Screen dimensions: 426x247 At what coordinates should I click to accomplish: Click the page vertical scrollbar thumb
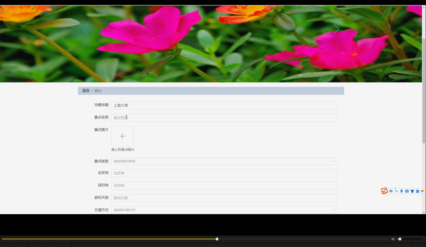(x=424, y=91)
